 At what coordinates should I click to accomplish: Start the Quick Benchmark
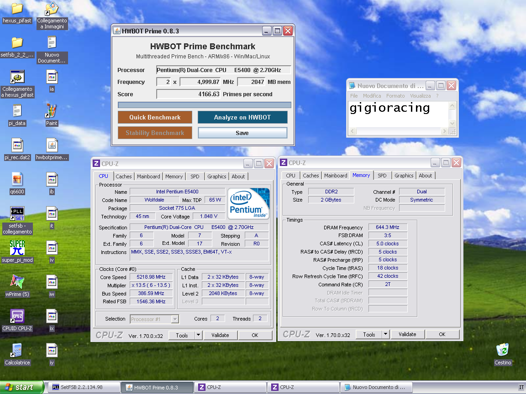(155, 117)
